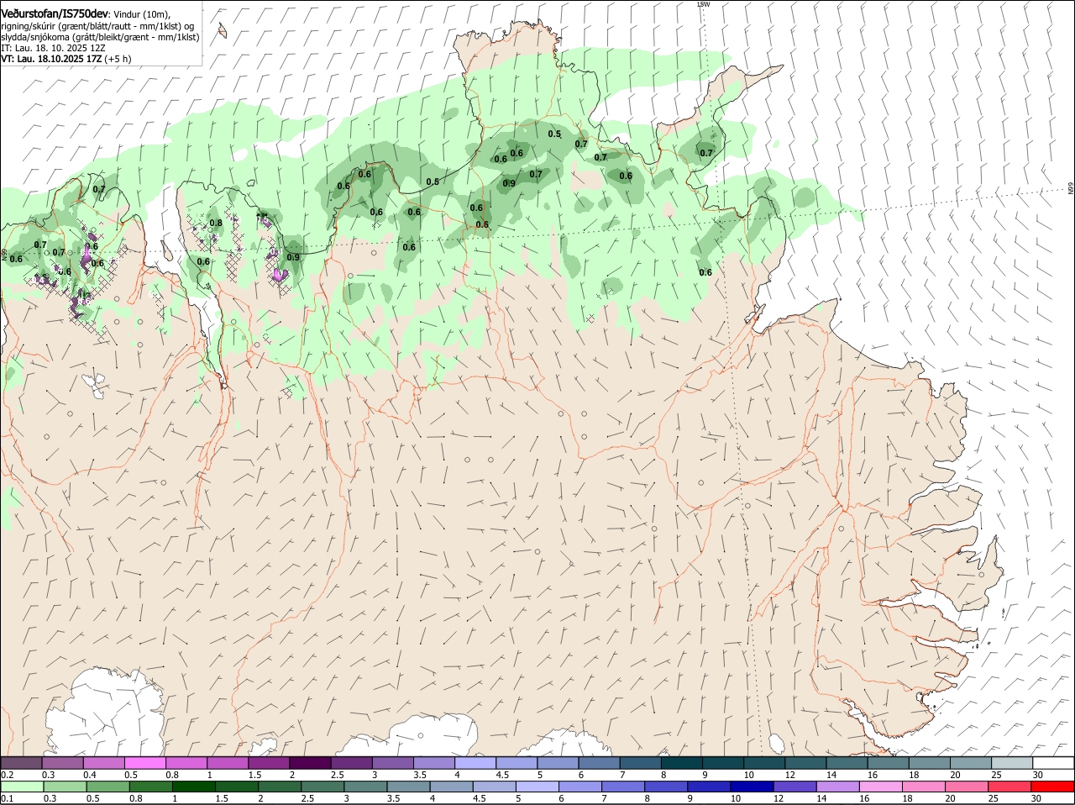
Task: Pick darkest purple upper swatch at 2
Action: (x=310, y=763)
